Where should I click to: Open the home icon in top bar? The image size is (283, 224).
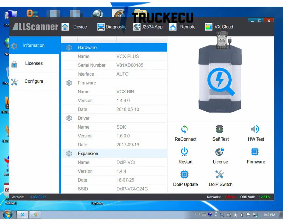pos(65,27)
